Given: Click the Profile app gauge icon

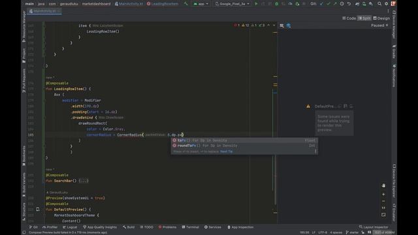Looking at the screenshot, I should (290, 4).
